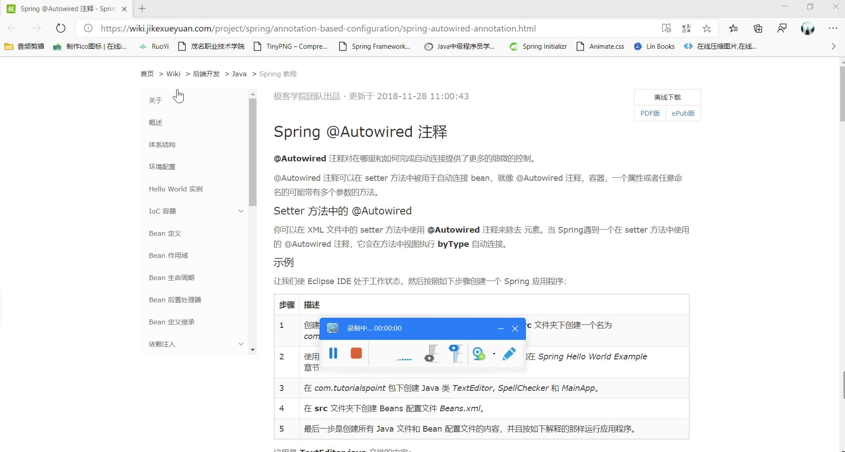Select the Spring @Autowired 注释 tab
Screen dimensions: 845x452
67,8
